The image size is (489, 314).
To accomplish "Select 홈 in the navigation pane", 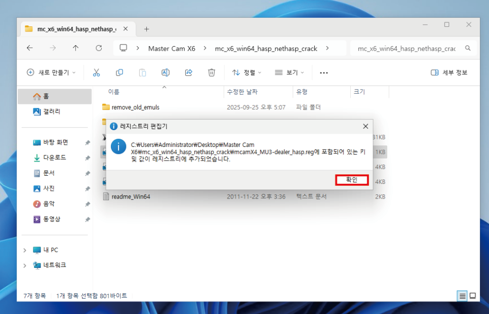I will [55, 96].
